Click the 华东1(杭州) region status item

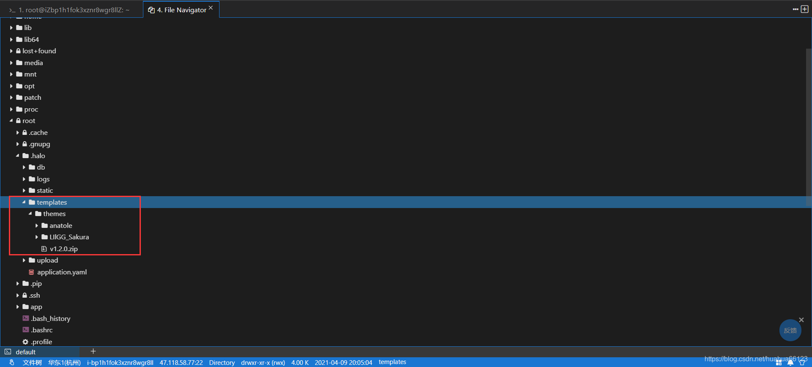click(x=64, y=362)
